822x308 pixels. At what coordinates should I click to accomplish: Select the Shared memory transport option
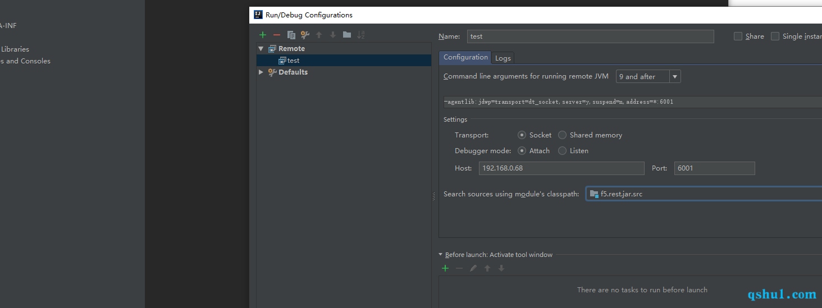tap(562, 135)
